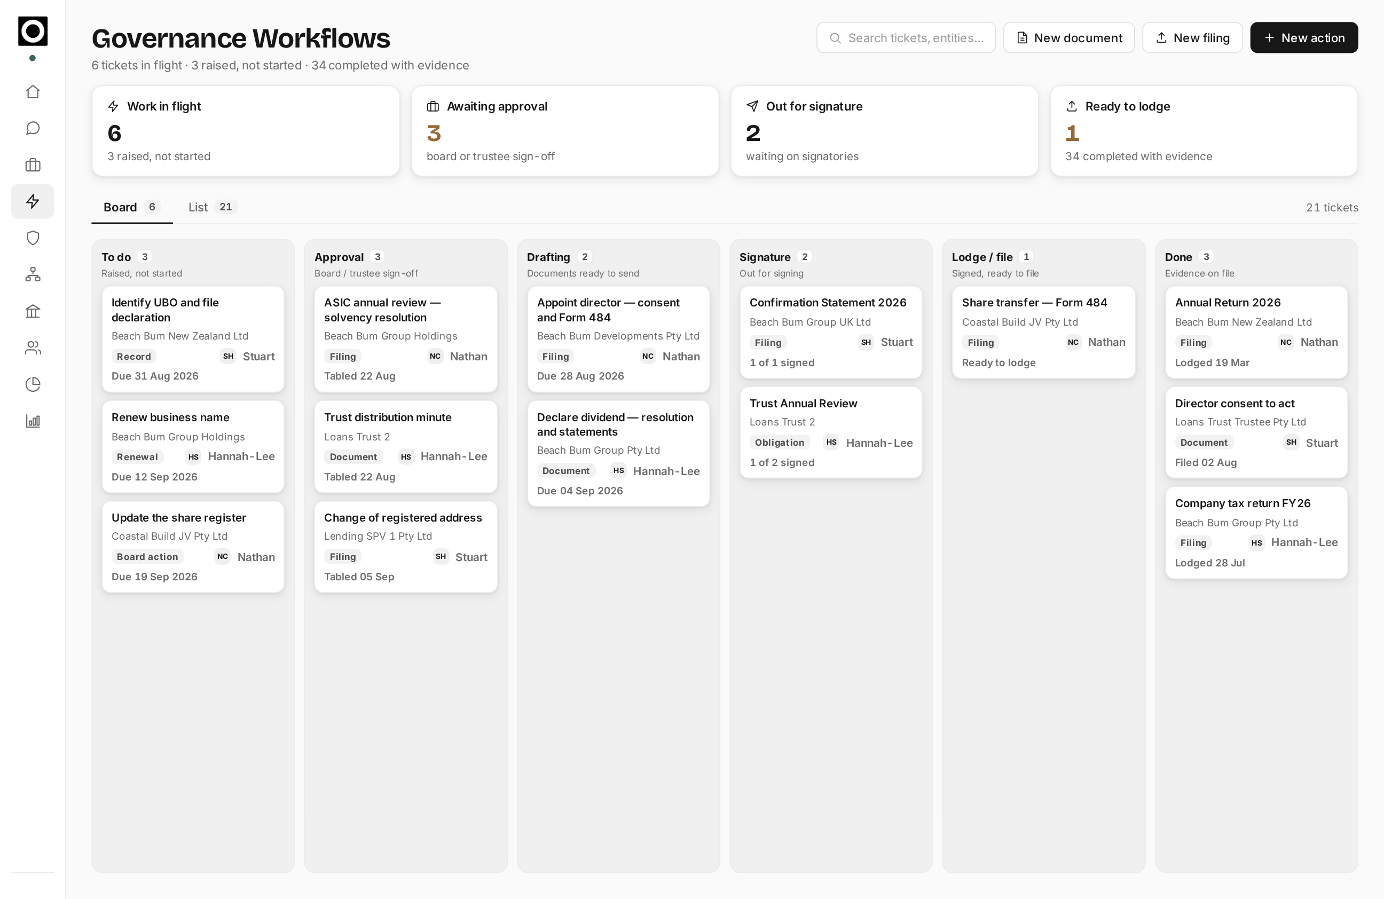Image resolution: width=1384 pixels, height=899 pixels.
Task: Open the chat bubble icon in sidebar
Action: [33, 129]
